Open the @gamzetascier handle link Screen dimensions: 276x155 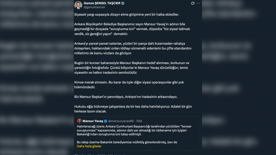pyautogui.click(x=95, y=7)
